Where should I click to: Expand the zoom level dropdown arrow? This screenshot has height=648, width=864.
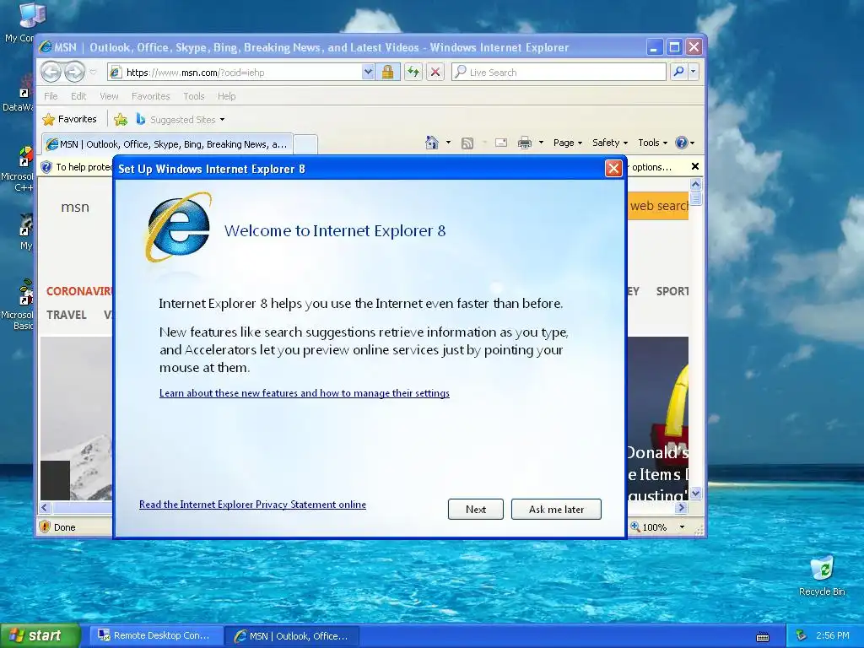[682, 527]
